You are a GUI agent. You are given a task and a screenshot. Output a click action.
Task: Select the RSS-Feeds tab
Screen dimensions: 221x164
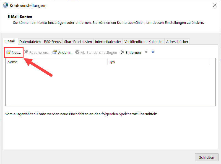click(52, 42)
